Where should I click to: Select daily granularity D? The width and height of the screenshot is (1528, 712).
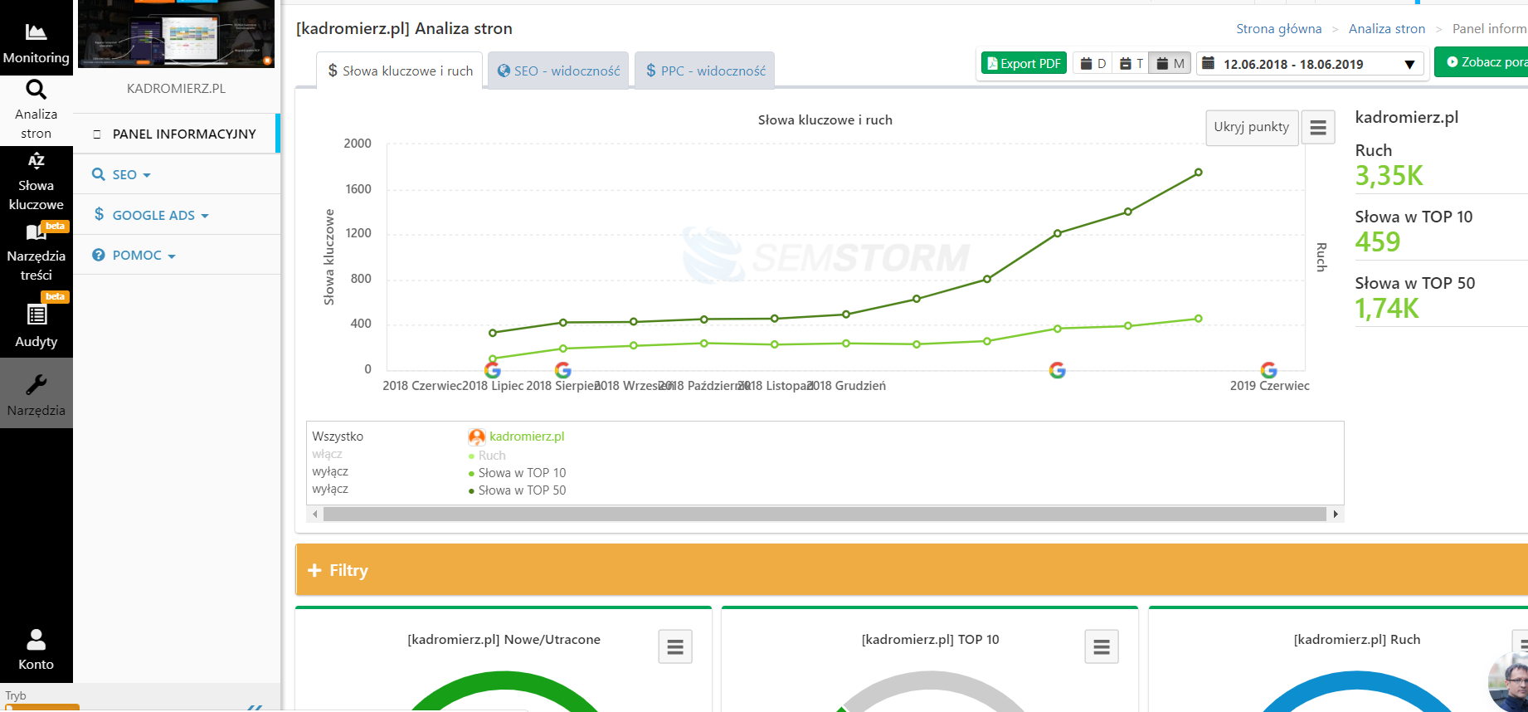pyautogui.click(x=1092, y=64)
